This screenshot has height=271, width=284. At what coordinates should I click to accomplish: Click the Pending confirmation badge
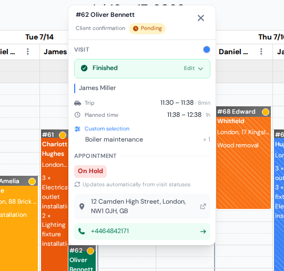pyautogui.click(x=147, y=28)
